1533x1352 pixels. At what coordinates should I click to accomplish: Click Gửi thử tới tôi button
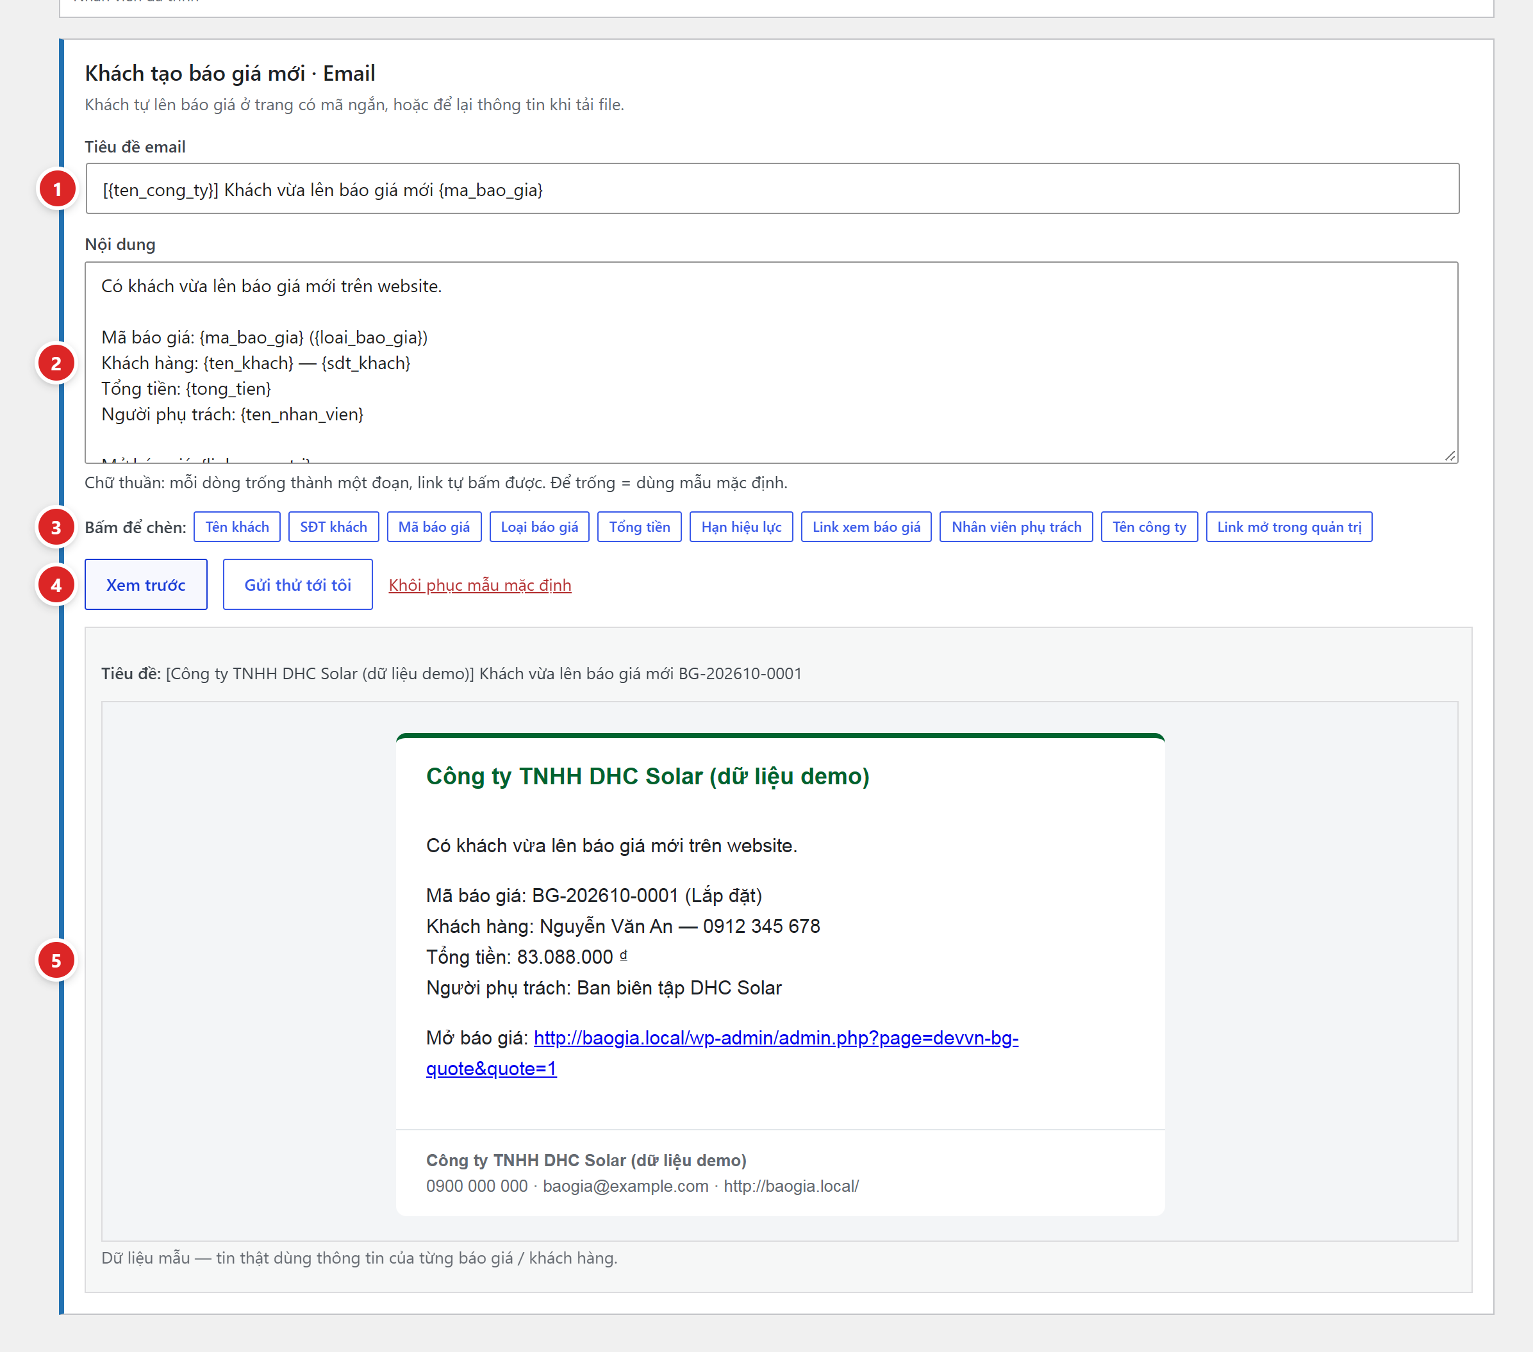coord(298,585)
